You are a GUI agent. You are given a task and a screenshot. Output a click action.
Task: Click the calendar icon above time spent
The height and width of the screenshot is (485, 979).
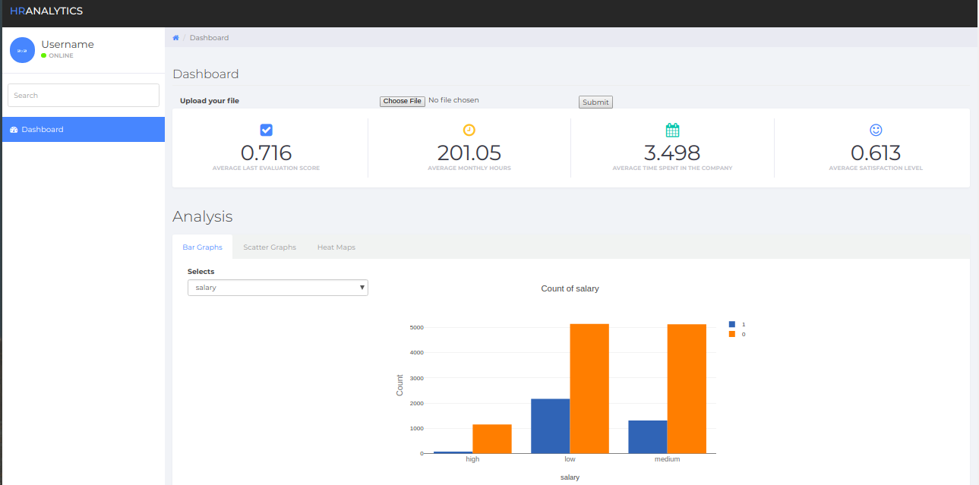point(672,130)
